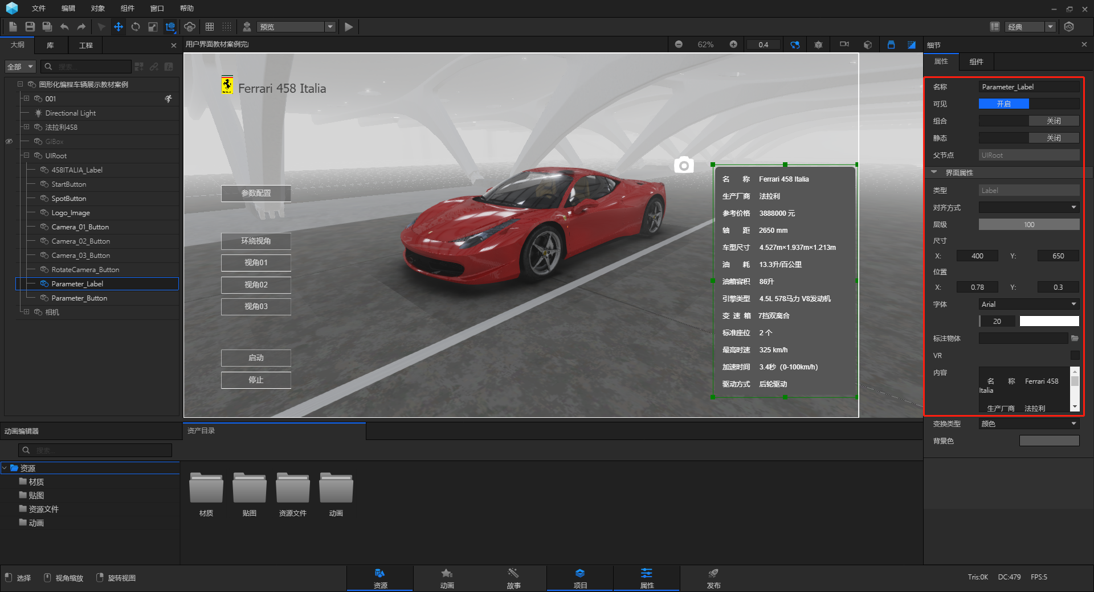Toggle the blue gradient grid icon
The width and height of the screenshot is (1094, 592).
[912, 44]
